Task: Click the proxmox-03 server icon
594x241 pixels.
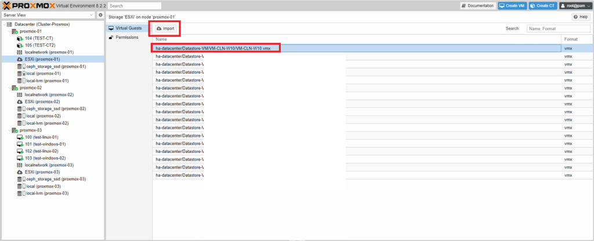Action: (15, 130)
